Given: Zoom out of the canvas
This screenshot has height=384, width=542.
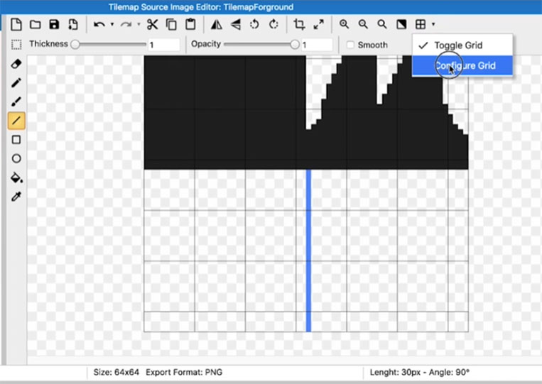Looking at the screenshot, I should pos(363,24).
